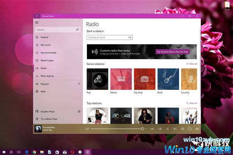The width and height of the screenshot is (233, 155).
Task: Open iTunes from taskbar
Action: pos(80,152)
